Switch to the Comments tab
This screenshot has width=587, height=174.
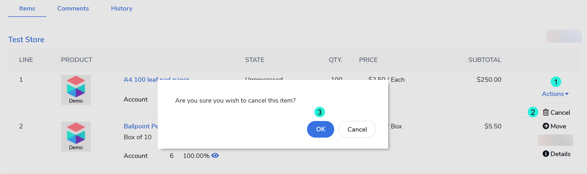73,8
